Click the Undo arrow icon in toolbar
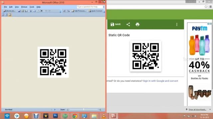213x119 pixels. click(46, 11)
